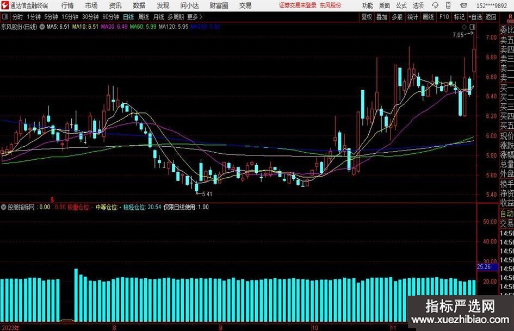
Task: Click the 画线 drawing button
Action: click(x=428, y=17)
